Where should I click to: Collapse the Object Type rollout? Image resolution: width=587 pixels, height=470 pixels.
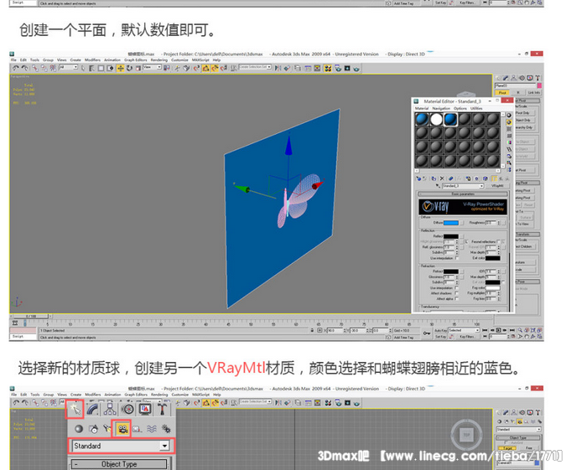tap(119, 464)
